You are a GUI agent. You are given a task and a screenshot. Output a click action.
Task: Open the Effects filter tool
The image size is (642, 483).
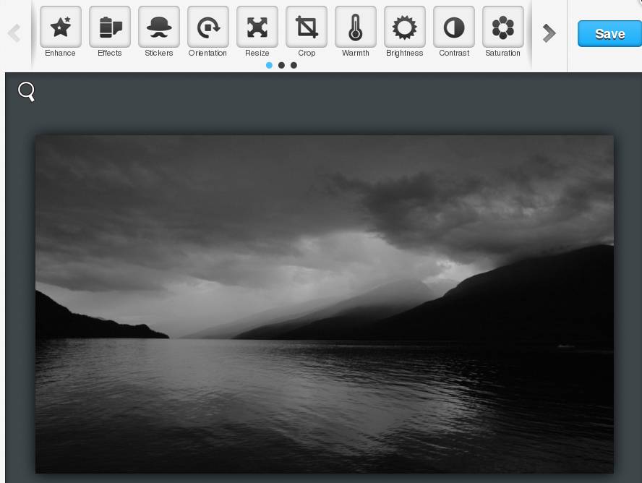(110, 27)
